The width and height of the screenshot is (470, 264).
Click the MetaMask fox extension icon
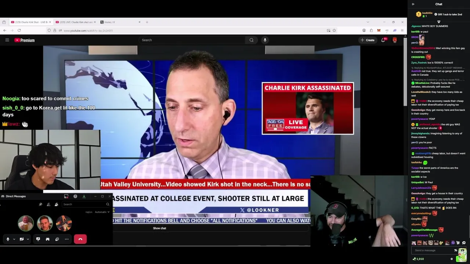pyautogui.click(x=379, y=30)
